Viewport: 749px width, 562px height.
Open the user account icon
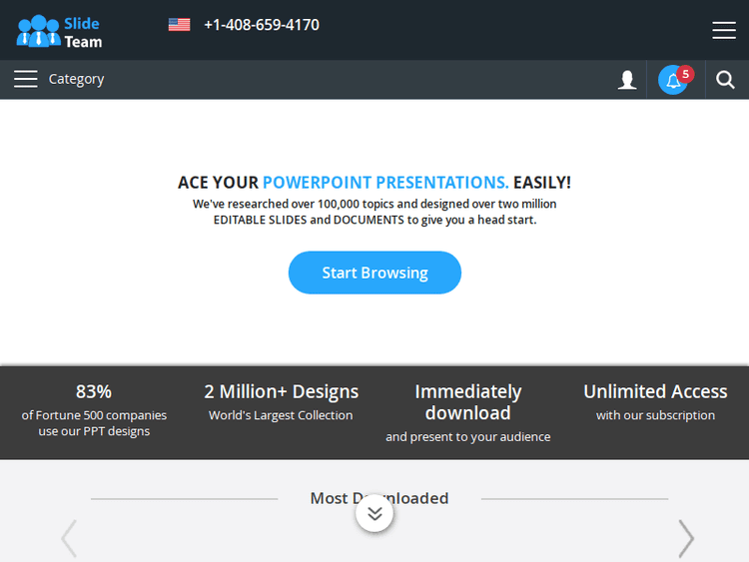[x=627, y=80]
